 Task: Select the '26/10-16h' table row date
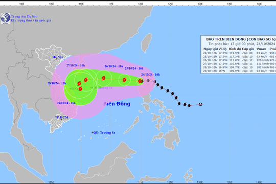coord(210,60)
